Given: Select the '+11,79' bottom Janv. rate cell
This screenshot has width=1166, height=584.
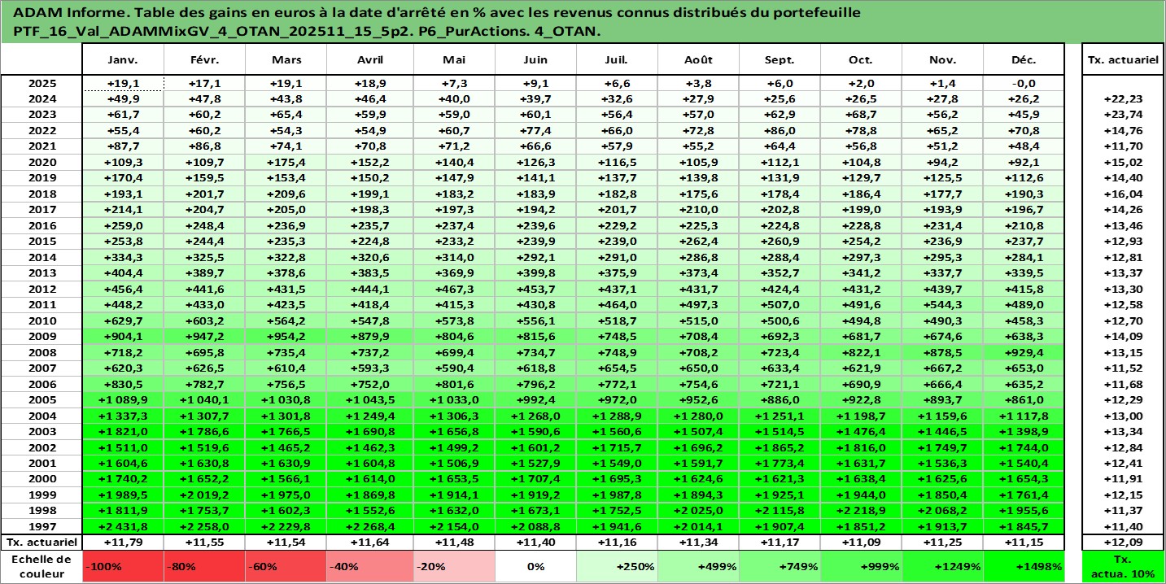Looking at the screenshot, I should (x=124, y=541).
